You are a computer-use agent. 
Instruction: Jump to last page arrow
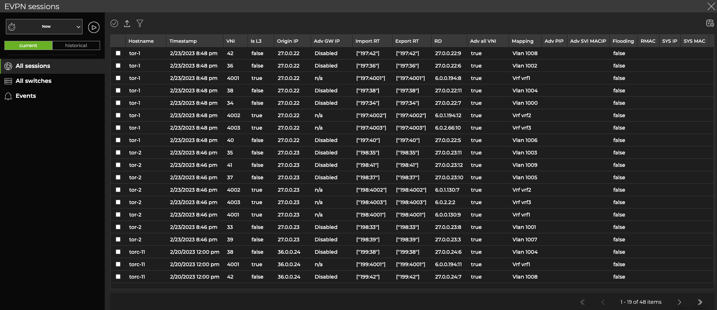click(699, 302)
